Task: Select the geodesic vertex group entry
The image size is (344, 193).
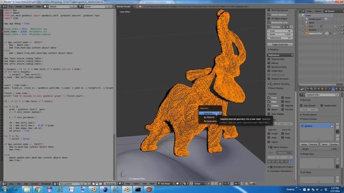Action: (317, 126)
